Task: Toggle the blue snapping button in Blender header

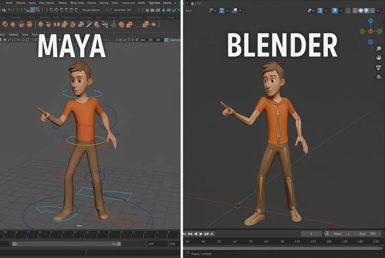Action: 222,11
